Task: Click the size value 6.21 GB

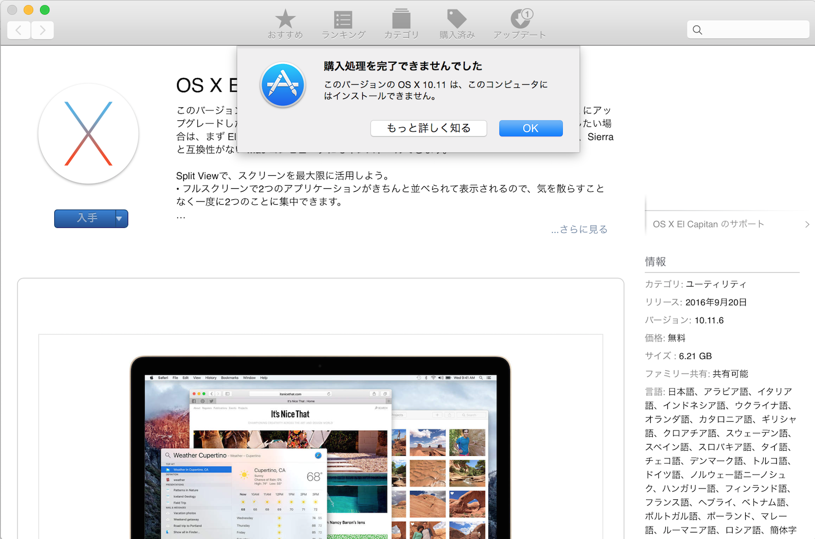Action: [x=695, y=356]
